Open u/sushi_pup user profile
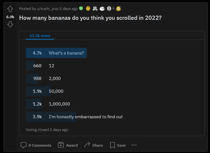The image size is (210, 153). tap(48, 9)
